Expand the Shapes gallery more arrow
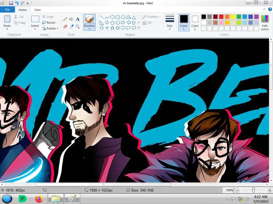This screenshot has width=273, height=204. [139, 28]
